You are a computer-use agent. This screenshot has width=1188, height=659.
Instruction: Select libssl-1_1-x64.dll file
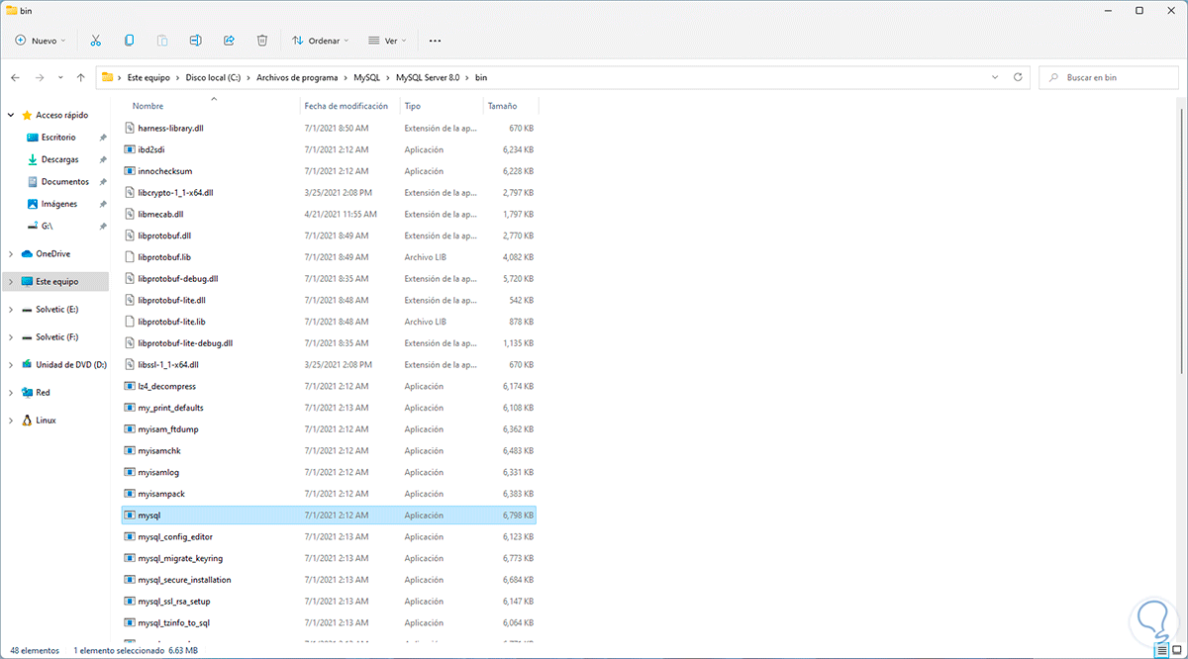[x=328, y=365]
